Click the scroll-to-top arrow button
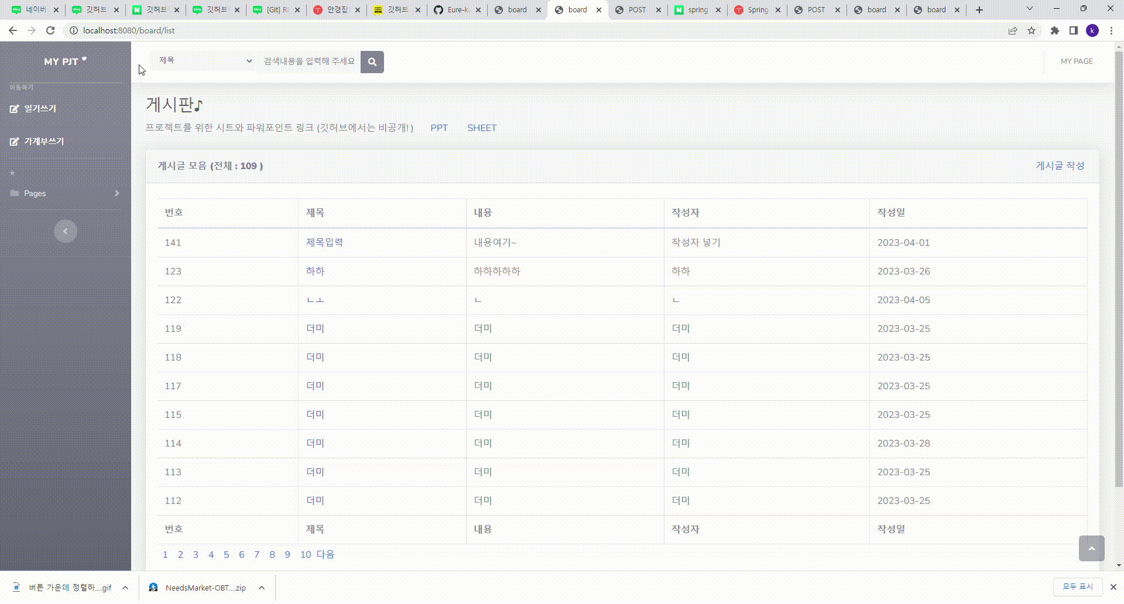The height and width of the screenshot is (604, 1124). pos(1091,548)
